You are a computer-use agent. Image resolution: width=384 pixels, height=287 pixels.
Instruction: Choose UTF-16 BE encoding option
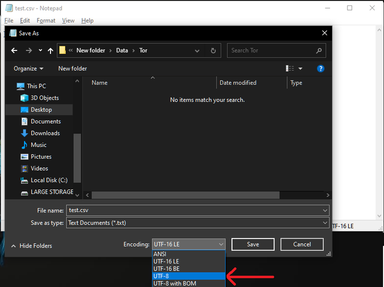tap(188, 269)
